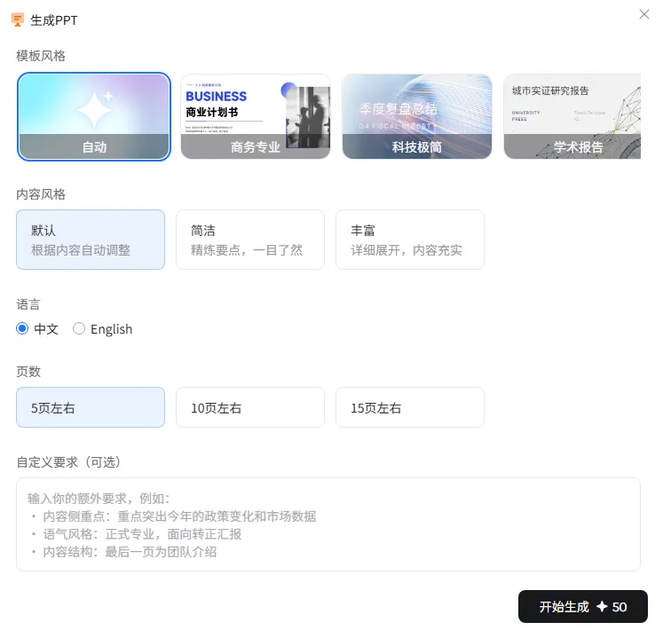The height and width of the screenshot is (638, 663).
Task: Pick the 科技极简 template style
Action: (x=417, y=117)
